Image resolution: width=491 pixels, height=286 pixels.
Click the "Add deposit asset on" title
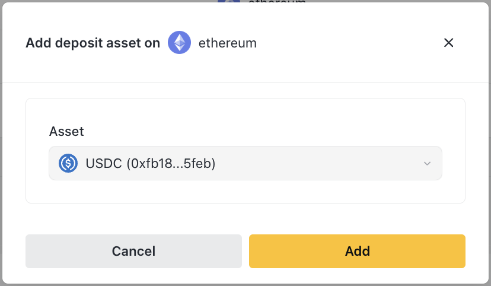(x=93, y=43)
